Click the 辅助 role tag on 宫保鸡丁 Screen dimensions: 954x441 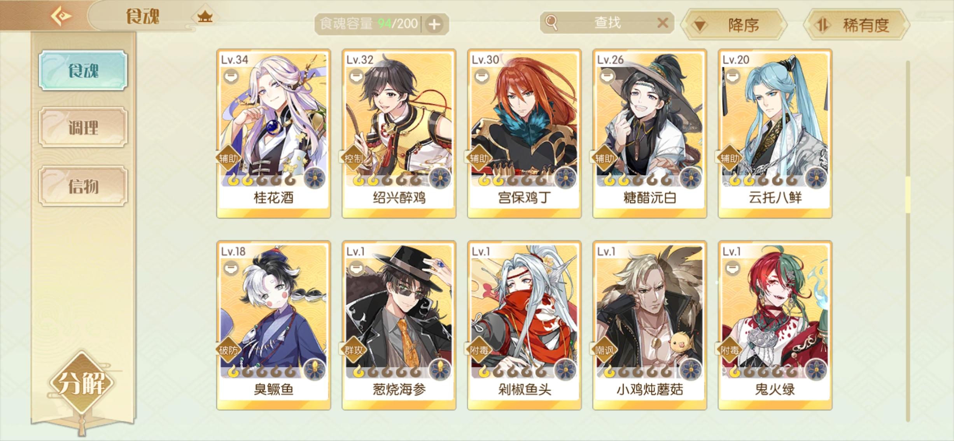coord(479,158)
